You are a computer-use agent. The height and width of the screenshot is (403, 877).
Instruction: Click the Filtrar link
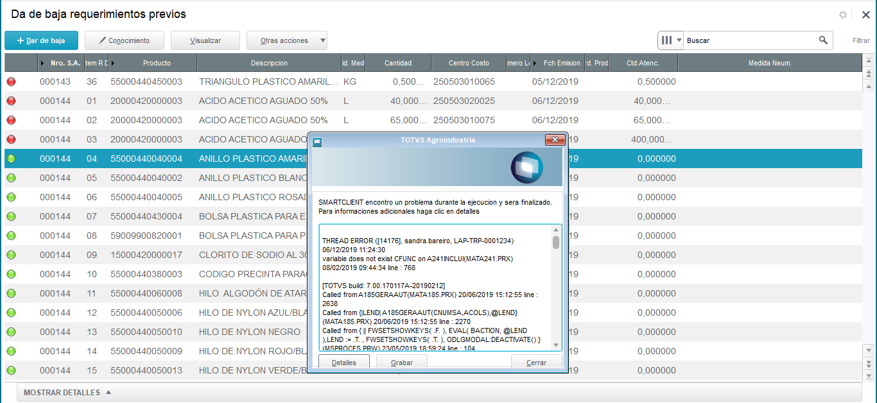click(861, 40)
